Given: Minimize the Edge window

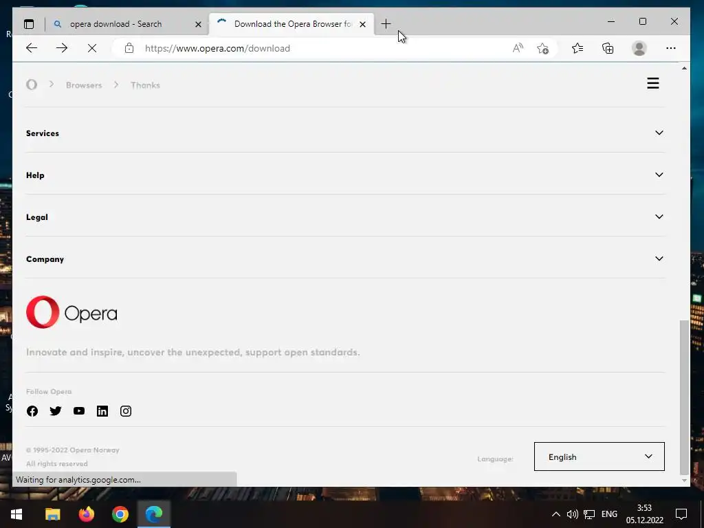Looking at the screenshot, I should pos(611,21).
